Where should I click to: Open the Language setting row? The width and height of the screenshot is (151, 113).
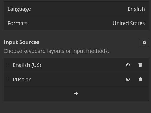pos(76,9)
